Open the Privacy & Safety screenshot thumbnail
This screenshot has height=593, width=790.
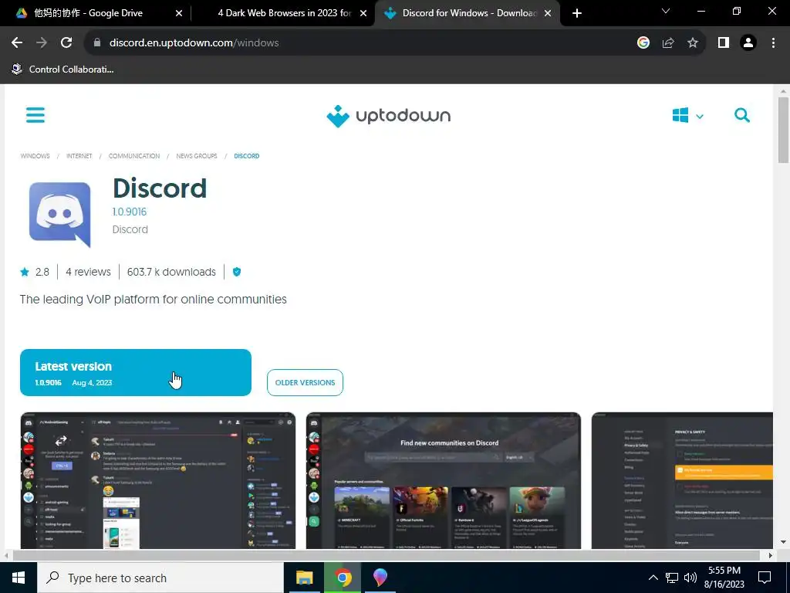(x=682, y=480)
